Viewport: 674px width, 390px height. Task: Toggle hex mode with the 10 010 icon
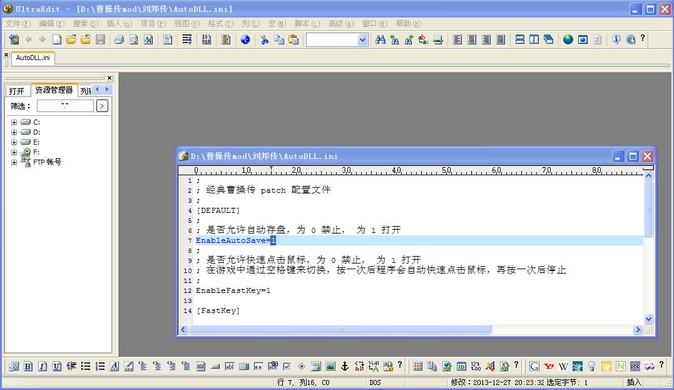pos(207,39)
